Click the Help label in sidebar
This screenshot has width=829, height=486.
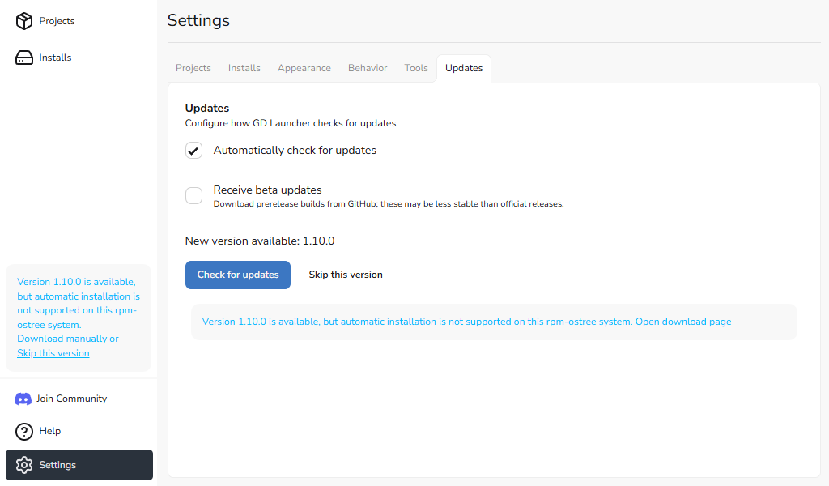(49, 431)
